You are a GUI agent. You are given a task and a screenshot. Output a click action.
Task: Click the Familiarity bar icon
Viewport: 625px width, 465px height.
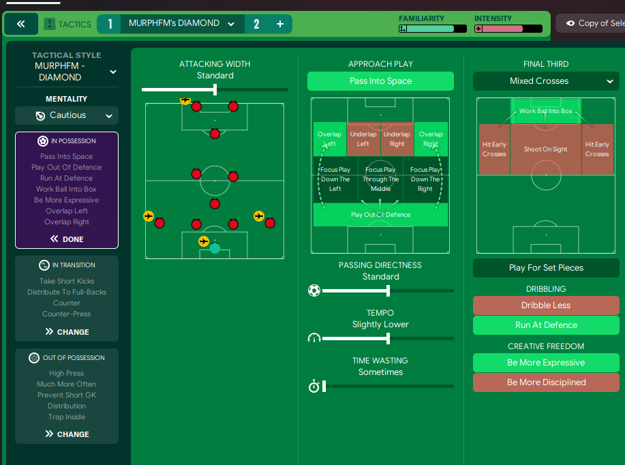pos(403,29)
